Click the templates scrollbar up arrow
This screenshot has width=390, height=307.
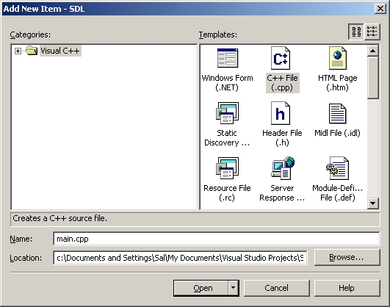[x=373, y=51]
